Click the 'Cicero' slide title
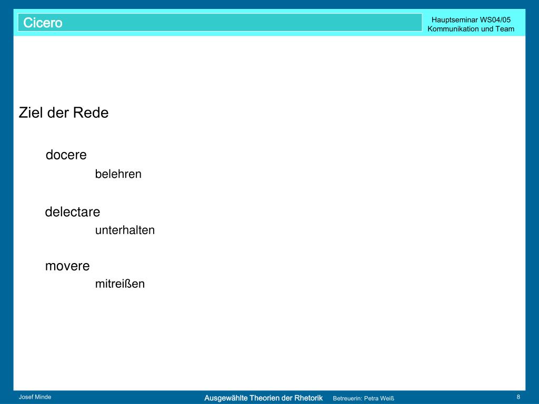This screenshot has width=539, height=404. pyautogui.click(x=43, y=23)
